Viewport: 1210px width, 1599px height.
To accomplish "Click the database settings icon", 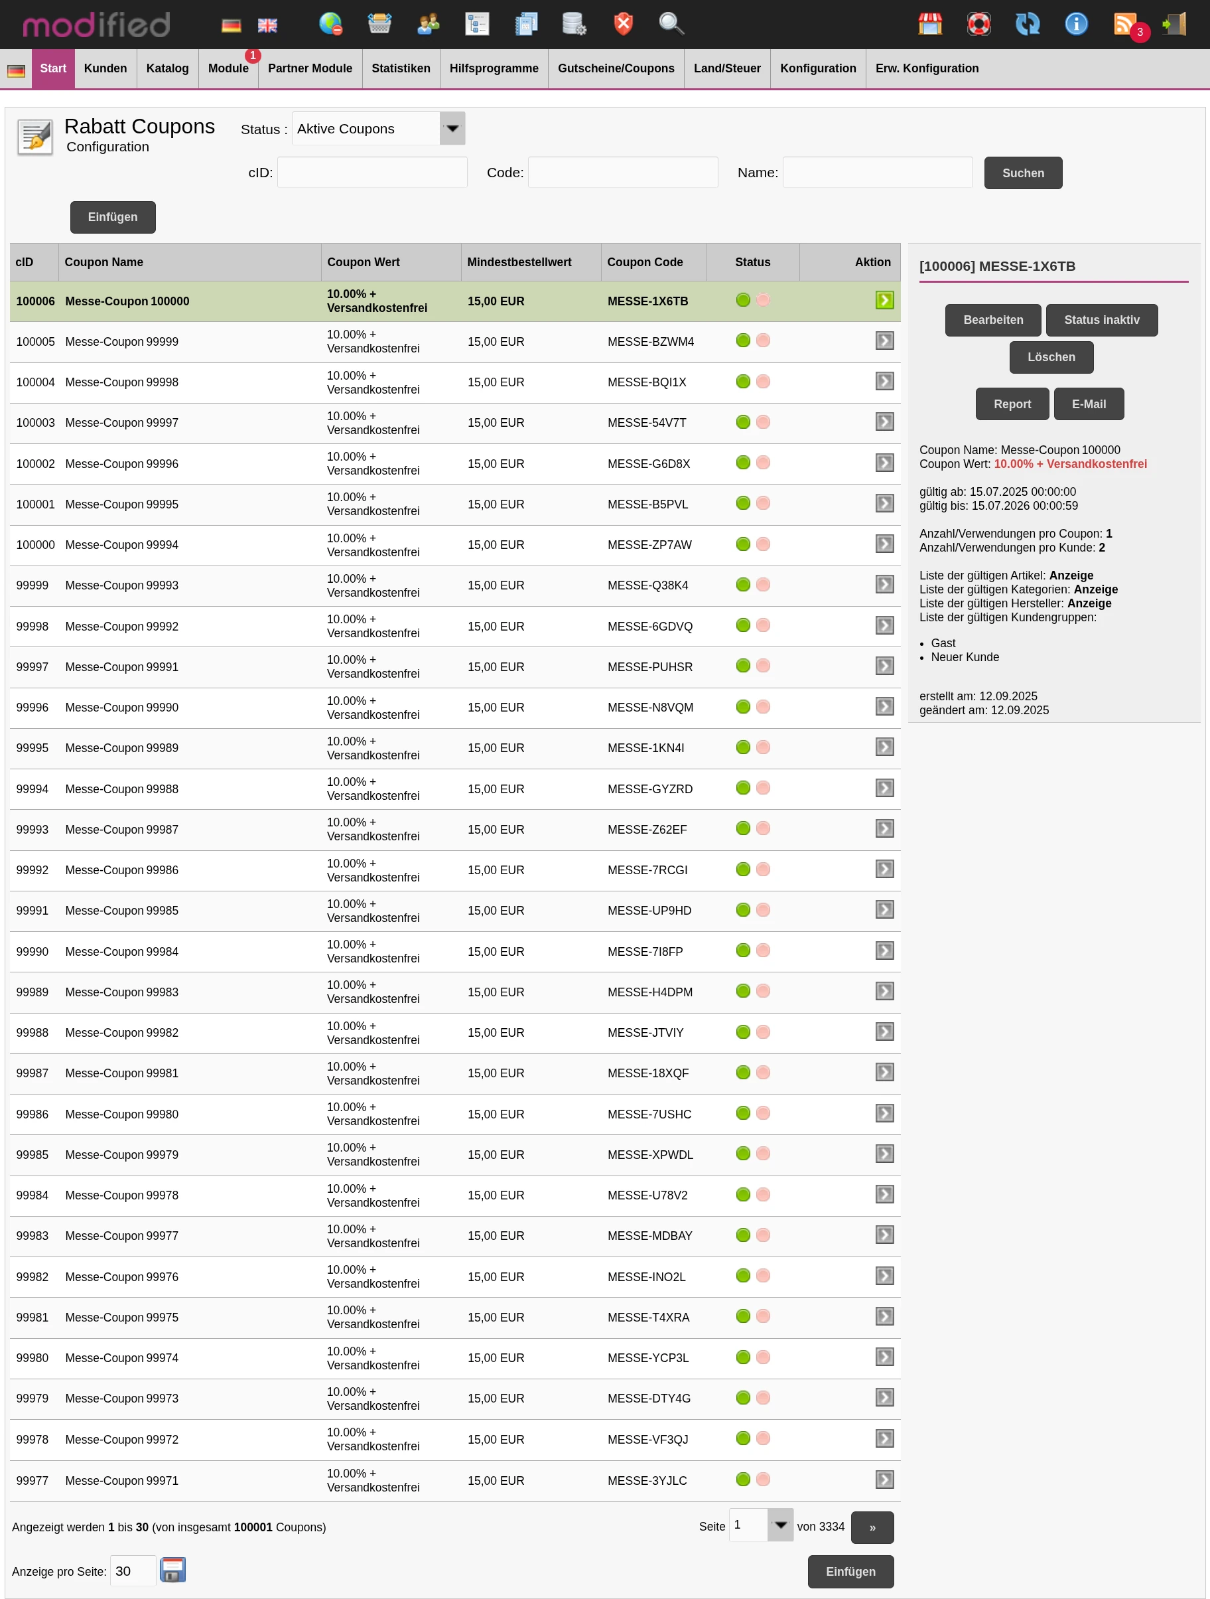I will [574, 24].
